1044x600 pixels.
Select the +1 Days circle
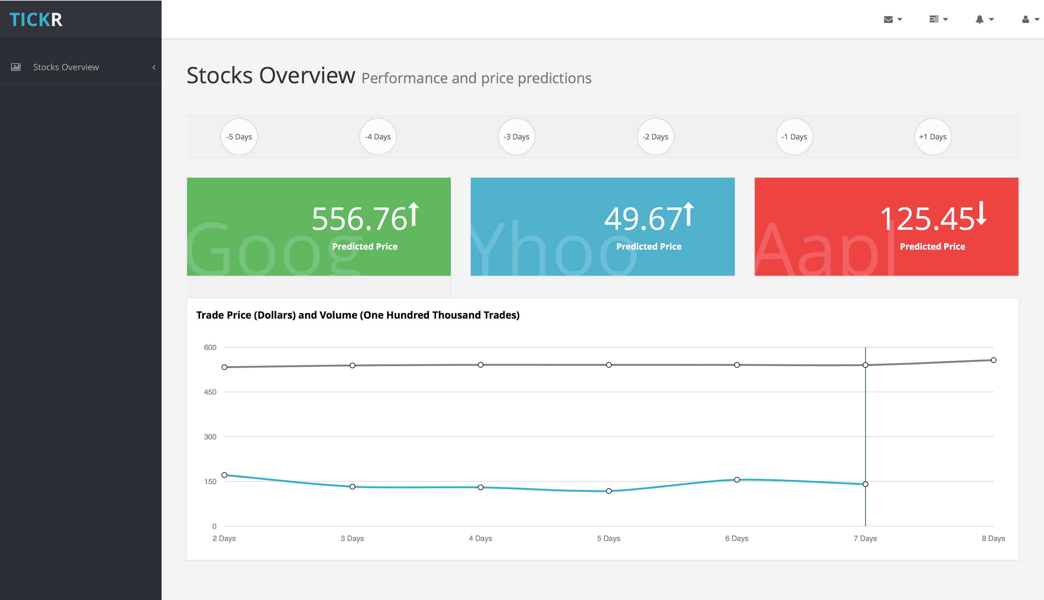click(933, 137)
